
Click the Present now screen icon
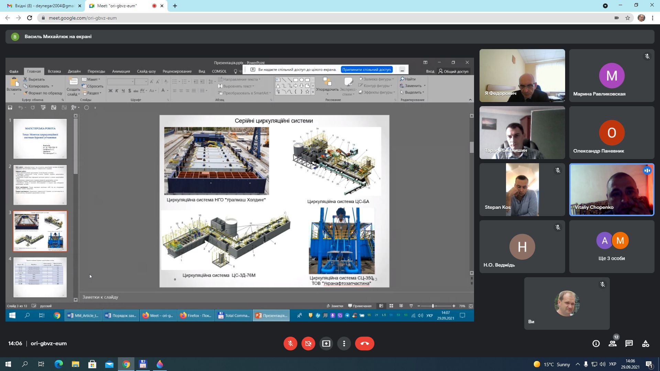[326, 344]
